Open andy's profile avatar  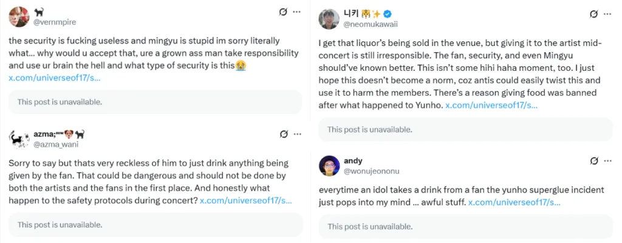329,166
